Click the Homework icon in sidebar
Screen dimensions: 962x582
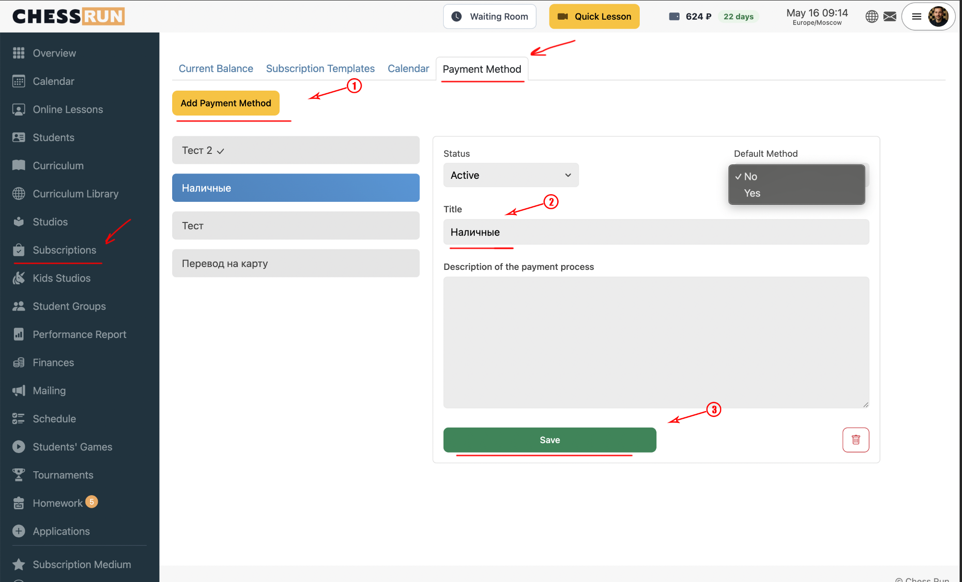(19, 503)
